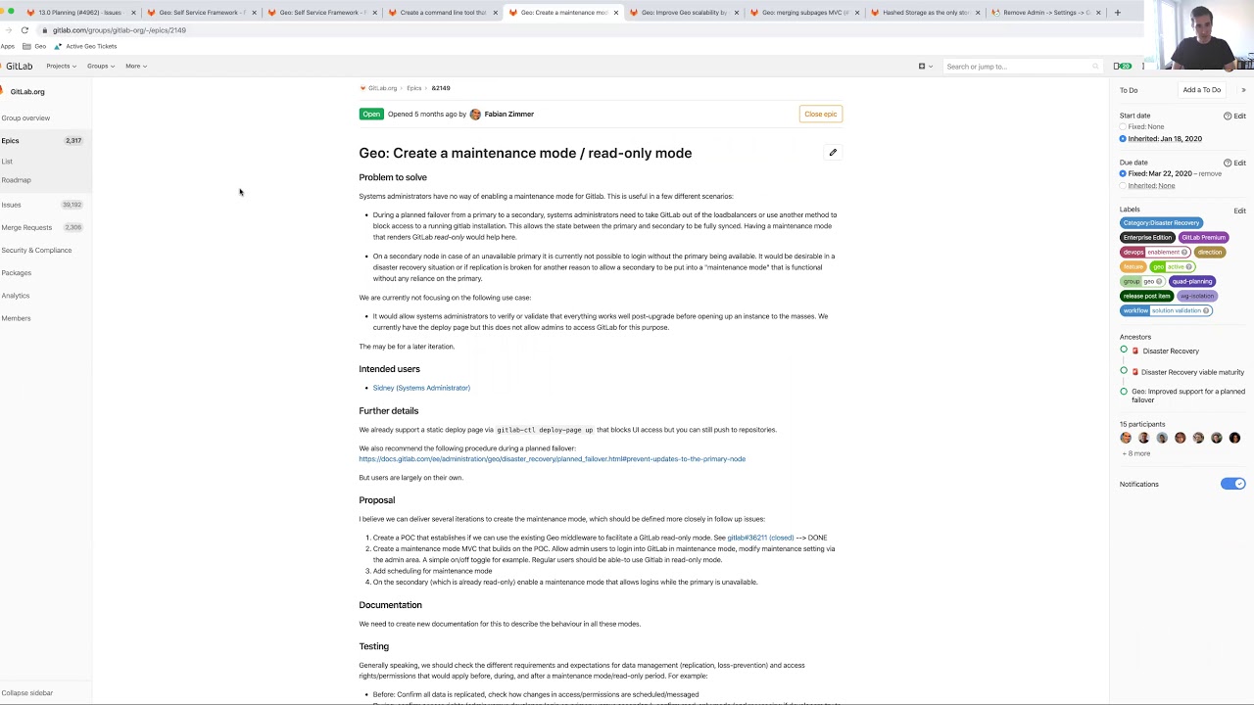Collapse the right sidebar with the double chevron
This screenshot has height=705, width=1254.
tap(1243, 90)
